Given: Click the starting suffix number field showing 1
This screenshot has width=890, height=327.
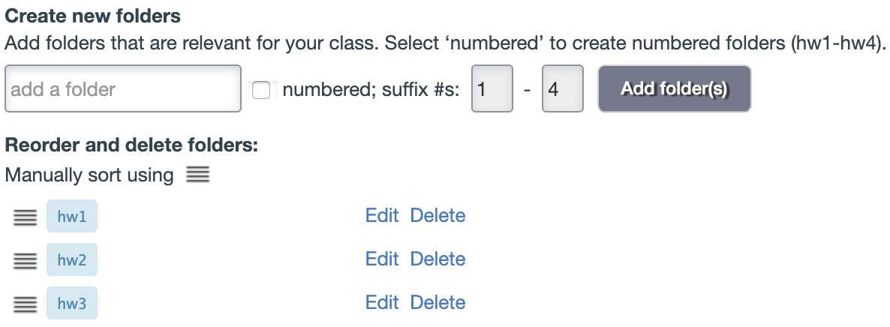Looking at the screenshot, I should [492, 90].
